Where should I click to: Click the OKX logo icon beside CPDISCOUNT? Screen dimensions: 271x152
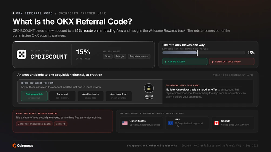(x=22, y=54)
